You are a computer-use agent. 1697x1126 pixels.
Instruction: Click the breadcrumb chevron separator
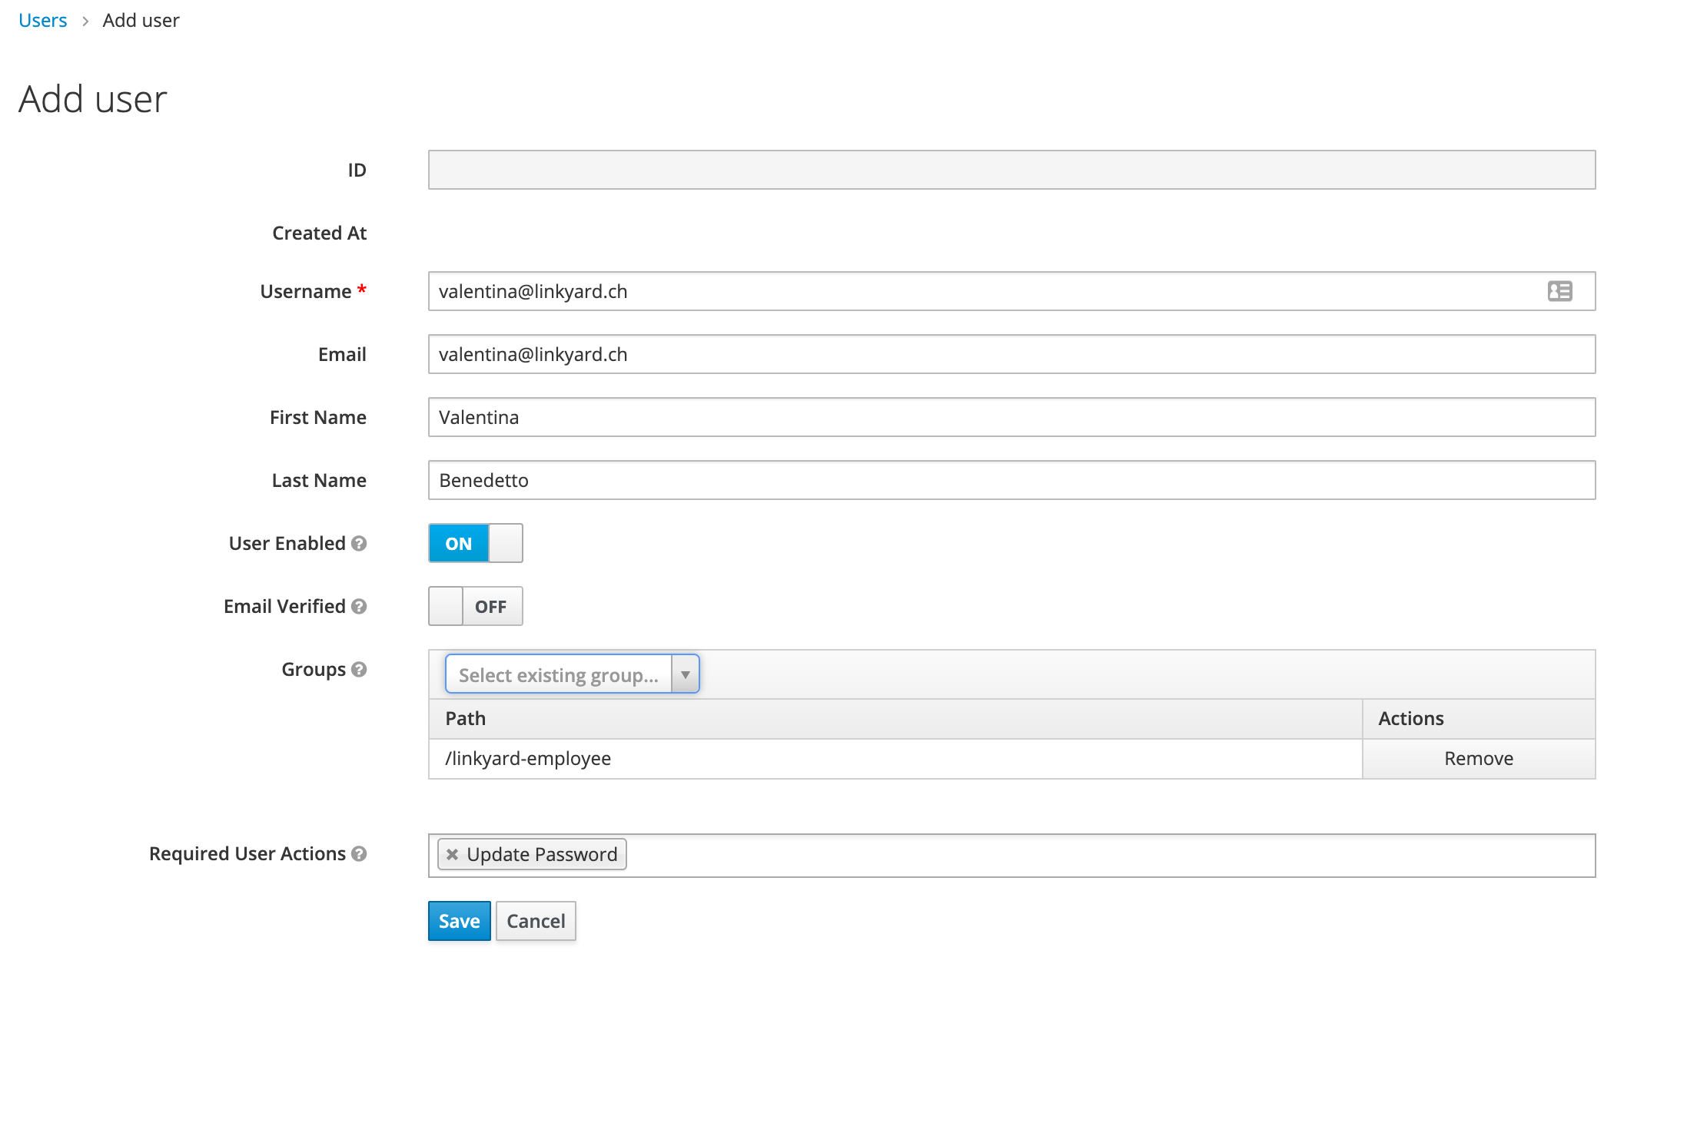pos(85,21)
